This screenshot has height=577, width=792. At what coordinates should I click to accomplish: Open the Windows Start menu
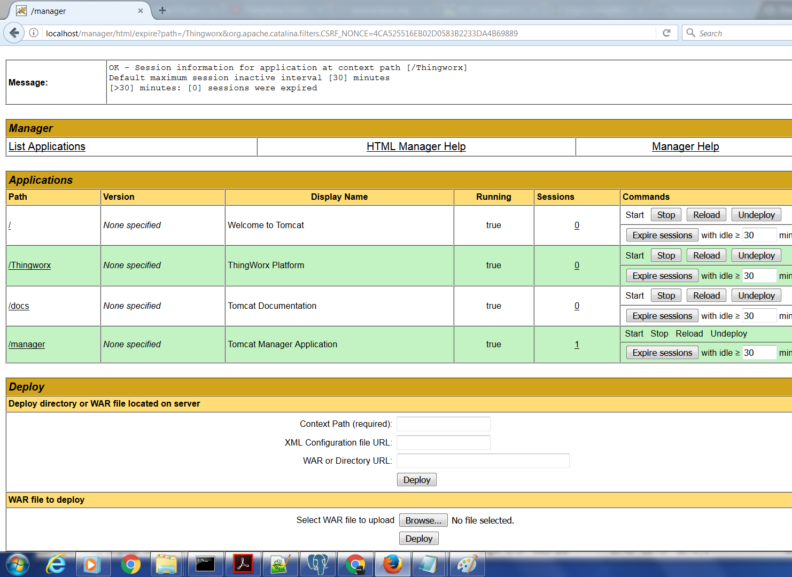point(17,564)
